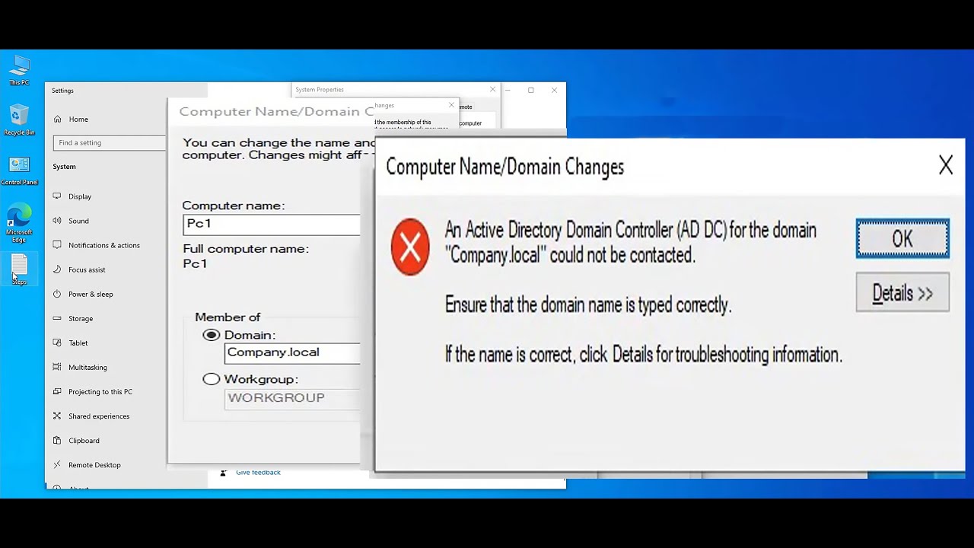Follow the Give feedback link
Screen dimensions: 974x548
click(258, 473)
